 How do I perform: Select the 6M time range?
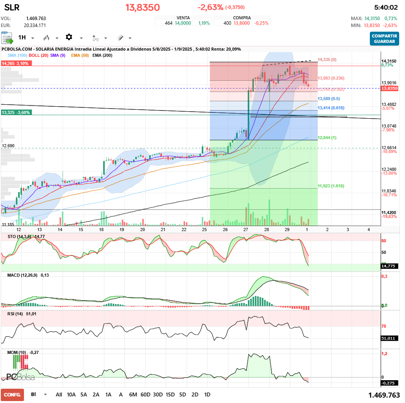point(133,394)
